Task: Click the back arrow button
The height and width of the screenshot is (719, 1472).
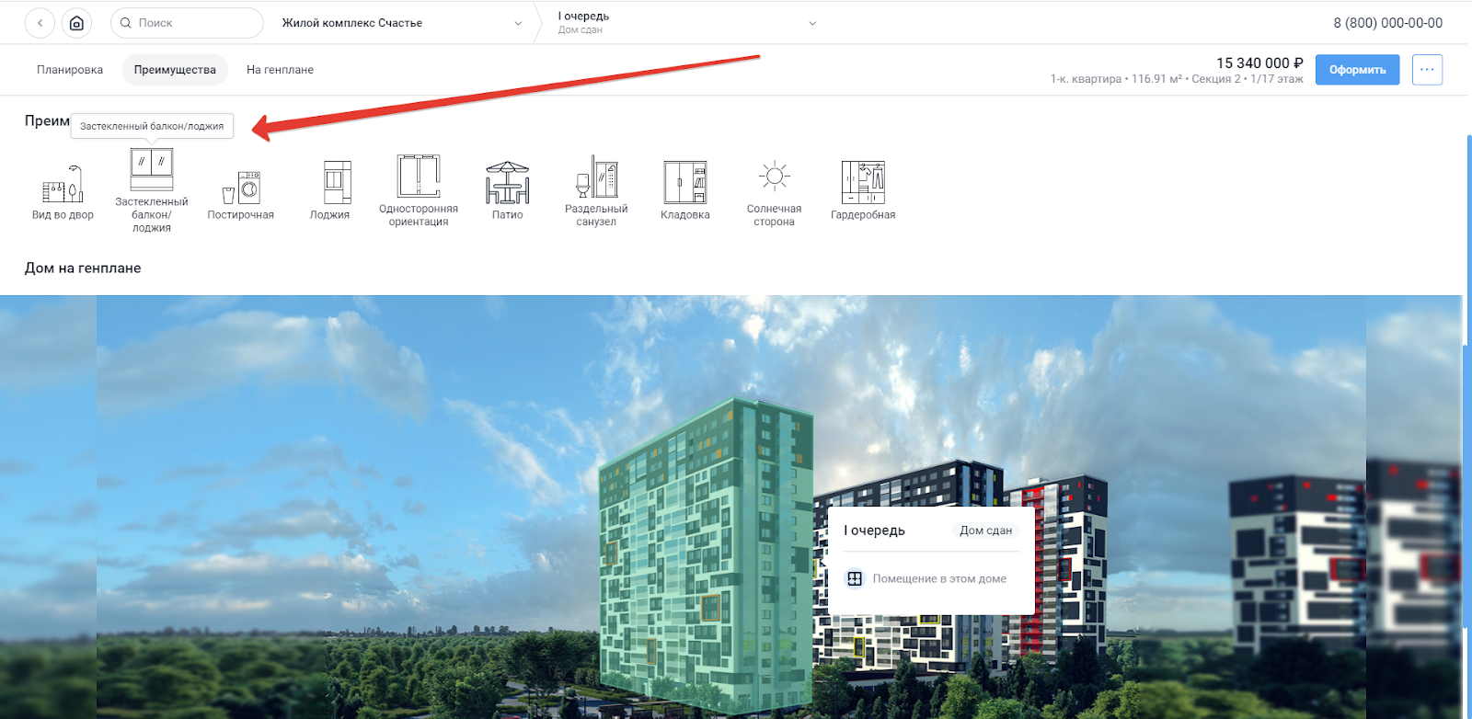Action: click(x=40, y=23)
